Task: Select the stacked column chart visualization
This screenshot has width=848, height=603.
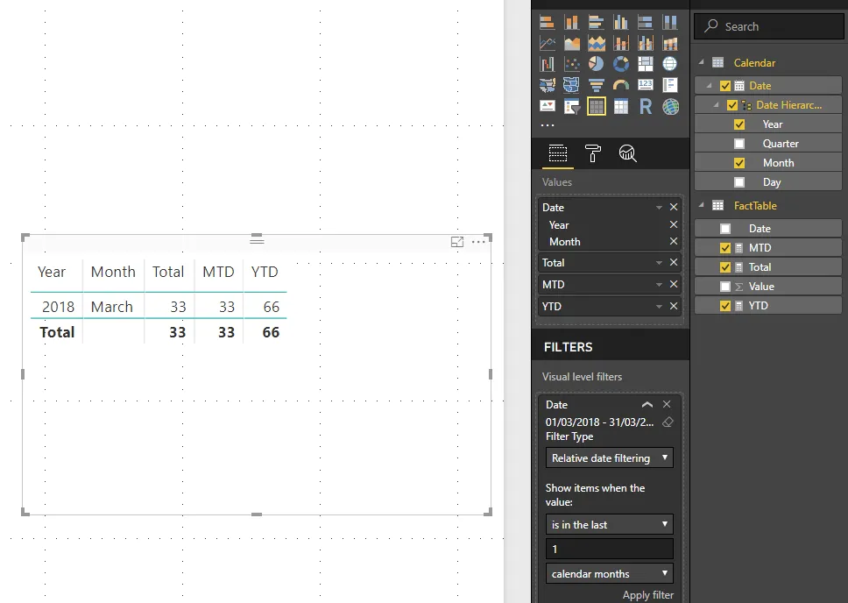Action: click(x=572, y=22)
